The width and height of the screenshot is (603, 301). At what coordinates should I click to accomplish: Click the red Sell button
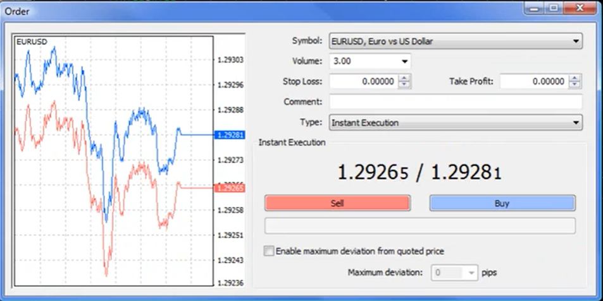(337, 203)
